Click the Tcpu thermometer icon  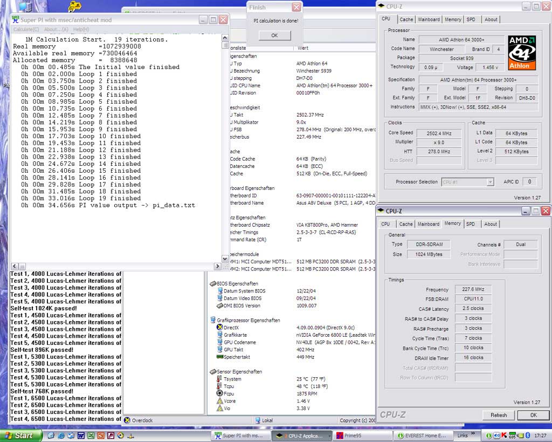[x=220, y=386]
